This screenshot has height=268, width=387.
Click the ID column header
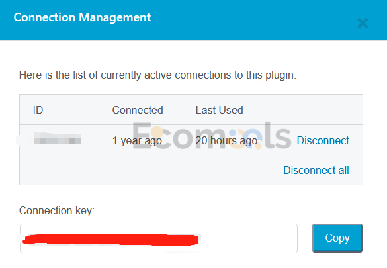38,110
